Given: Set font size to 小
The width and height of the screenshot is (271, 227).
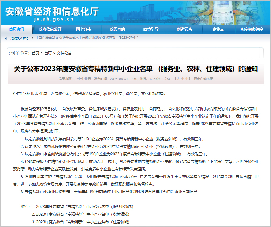Looking at the screenshot, I should pos(187,79).
